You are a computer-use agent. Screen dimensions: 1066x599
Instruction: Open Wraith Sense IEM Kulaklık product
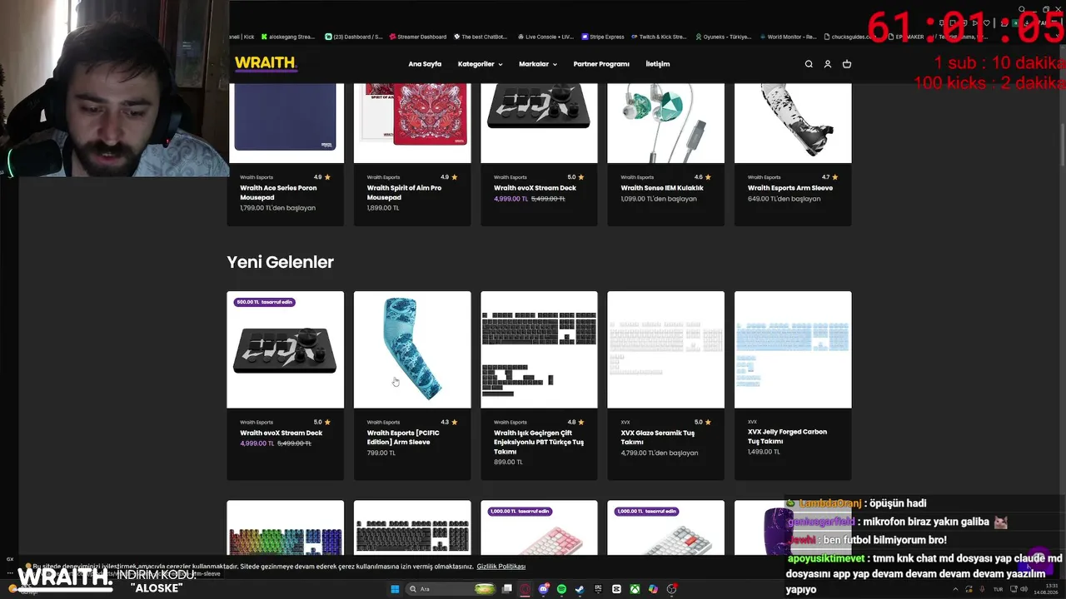662,188
